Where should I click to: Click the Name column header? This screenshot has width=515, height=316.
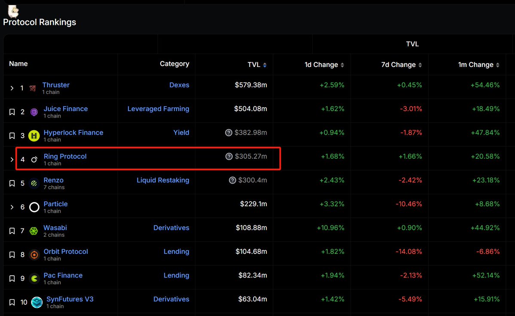click(18, 63)
